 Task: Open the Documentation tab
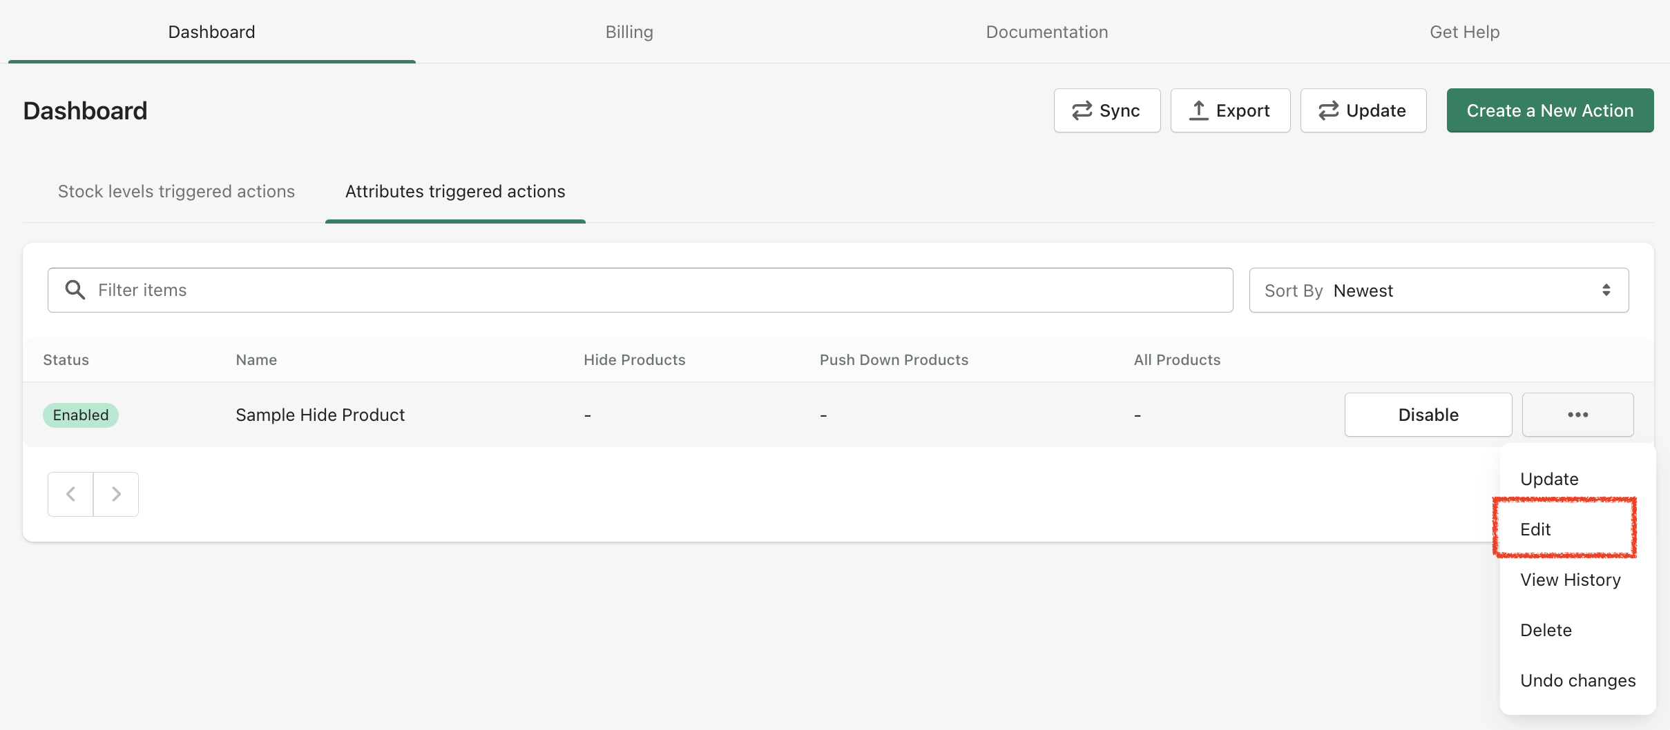click(x=1046, y=32)
